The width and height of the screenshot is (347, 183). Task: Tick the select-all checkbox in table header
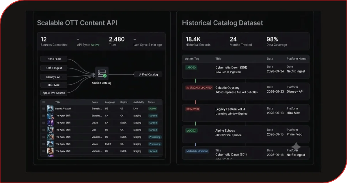pyautogui.click(x=44, y=102)
